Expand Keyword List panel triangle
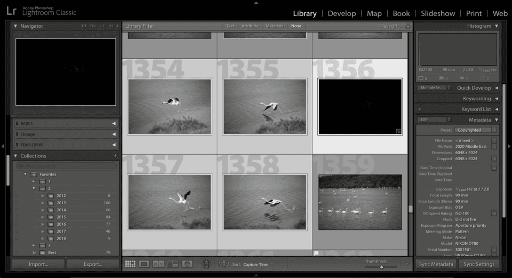This screenshot has width=512, height=278. pyautogui.click(x=497, y=109)
